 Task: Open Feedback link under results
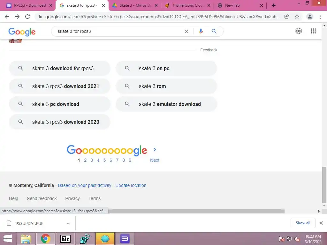tap(209, 50)
